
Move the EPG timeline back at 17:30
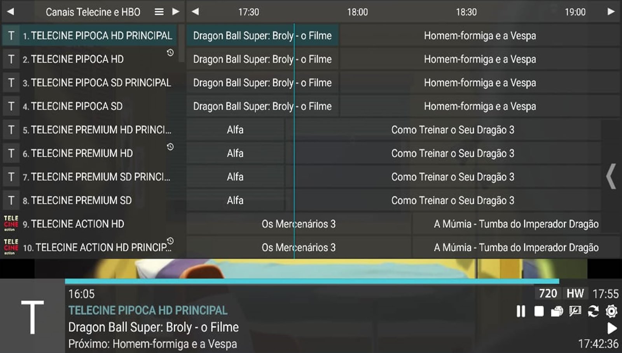196,12
